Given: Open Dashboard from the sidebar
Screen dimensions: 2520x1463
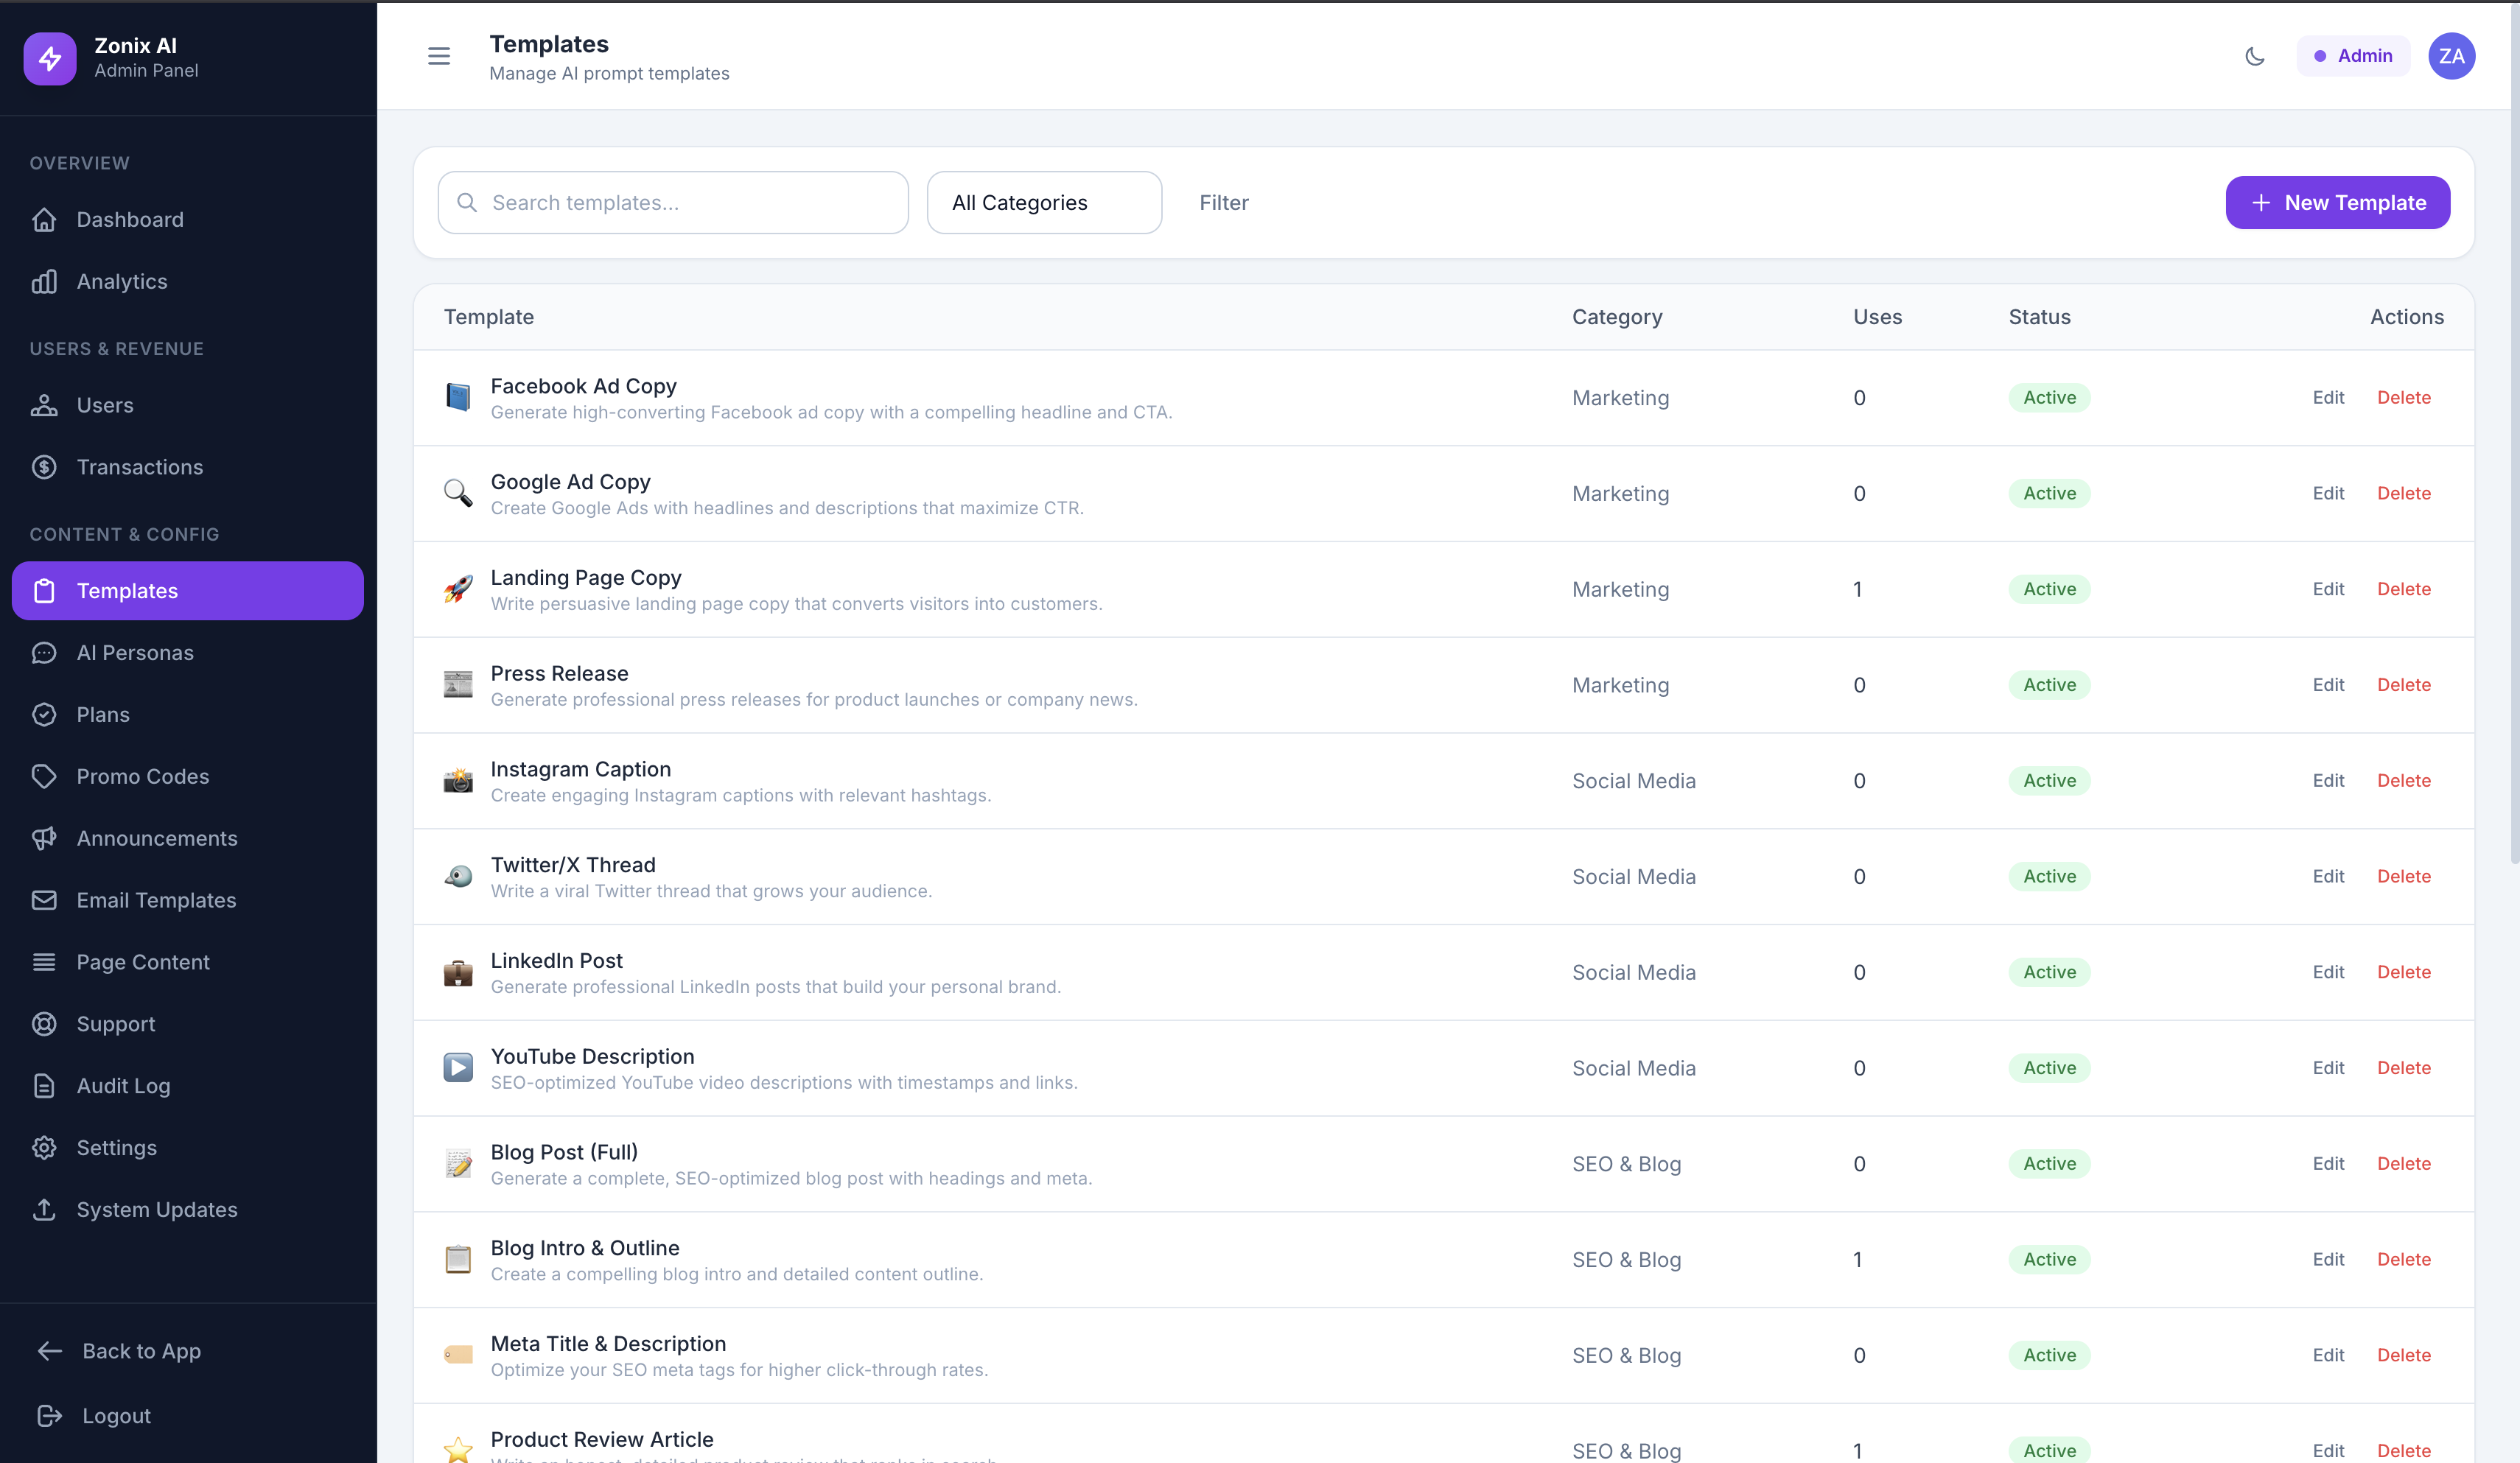Looking at the screenshot, I should (x=188, y=220).
